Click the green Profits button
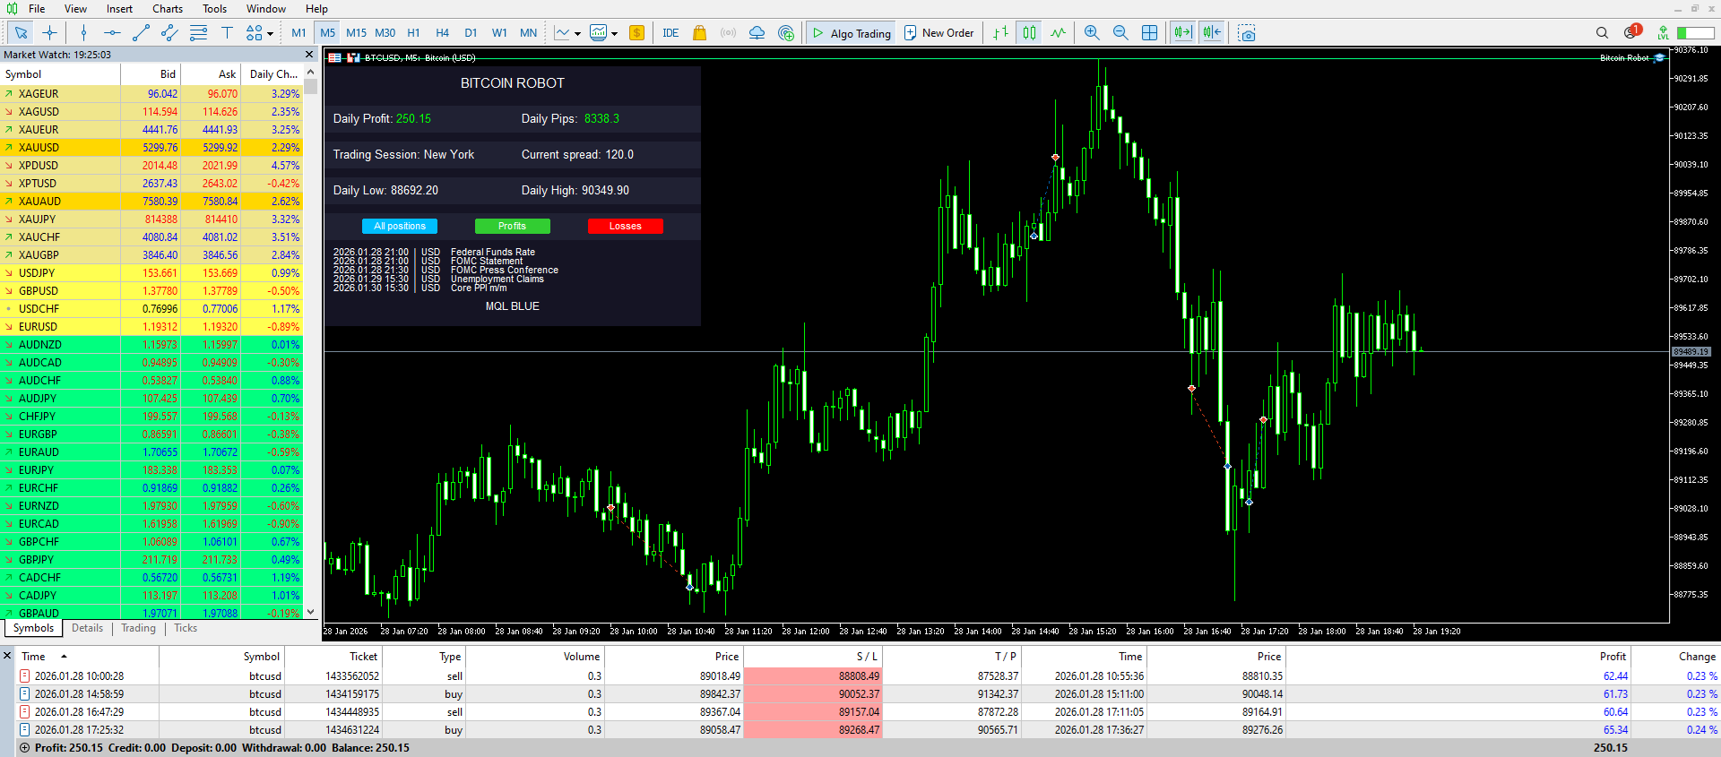This screenshot has width=1721, height=757. tap(512, 227)
